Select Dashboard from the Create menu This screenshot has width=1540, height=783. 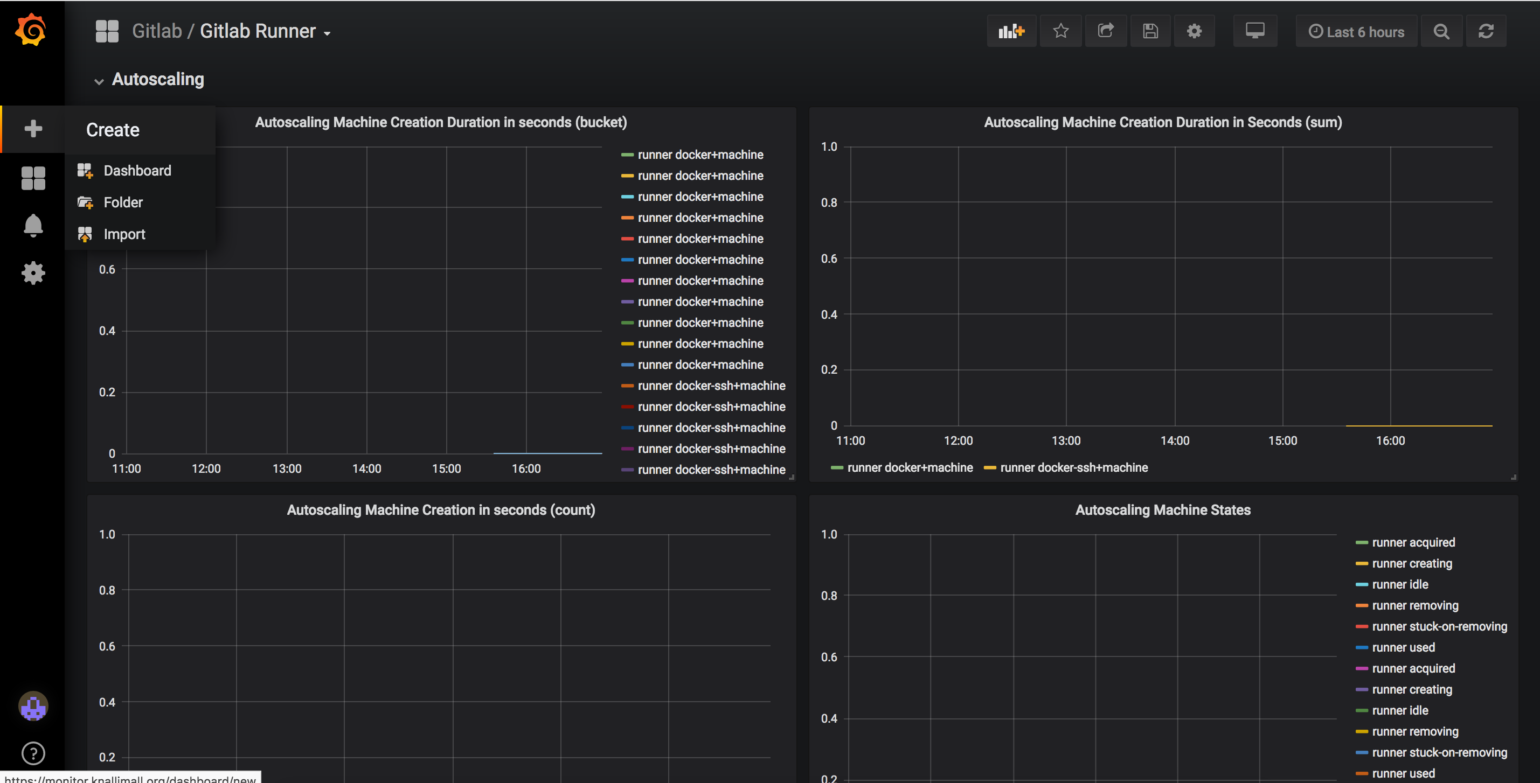click(x=137, y=171)
